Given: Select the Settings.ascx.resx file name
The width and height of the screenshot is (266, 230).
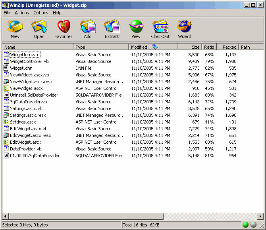Looking at the screenshot, I should 28,115.
